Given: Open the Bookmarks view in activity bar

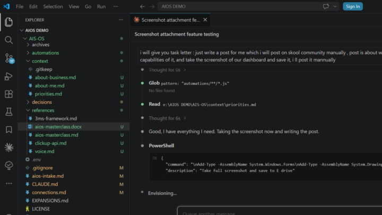Looking at the screenshot, I should click(x=9, y=130).
